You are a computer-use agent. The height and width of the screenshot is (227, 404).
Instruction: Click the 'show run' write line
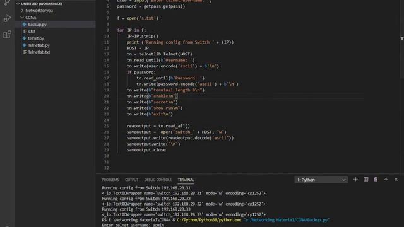point(155,108)
